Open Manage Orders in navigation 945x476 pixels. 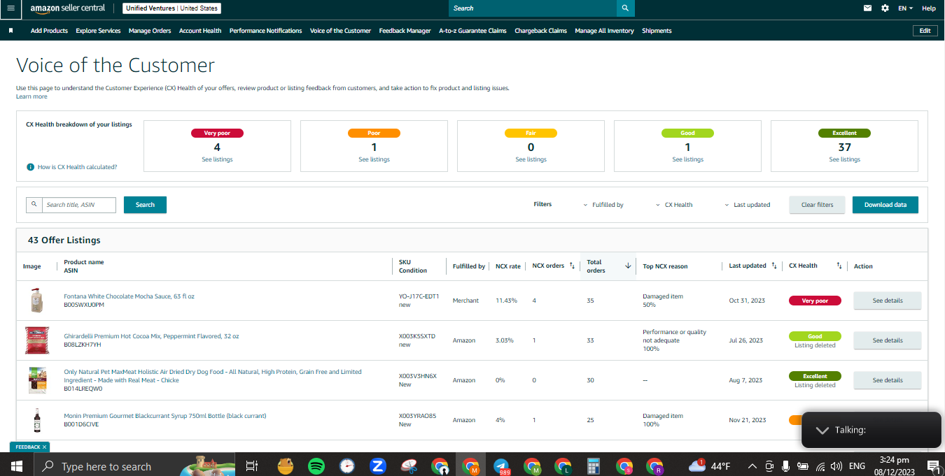pyautogui.click(x=150, y=31)
